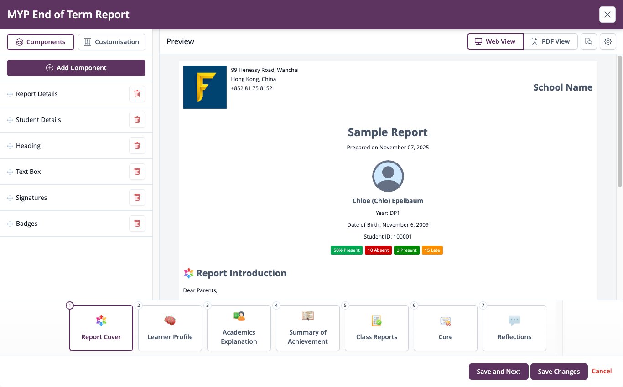Remove the Signatures component

pyautogui.click(x=137, y=198)
